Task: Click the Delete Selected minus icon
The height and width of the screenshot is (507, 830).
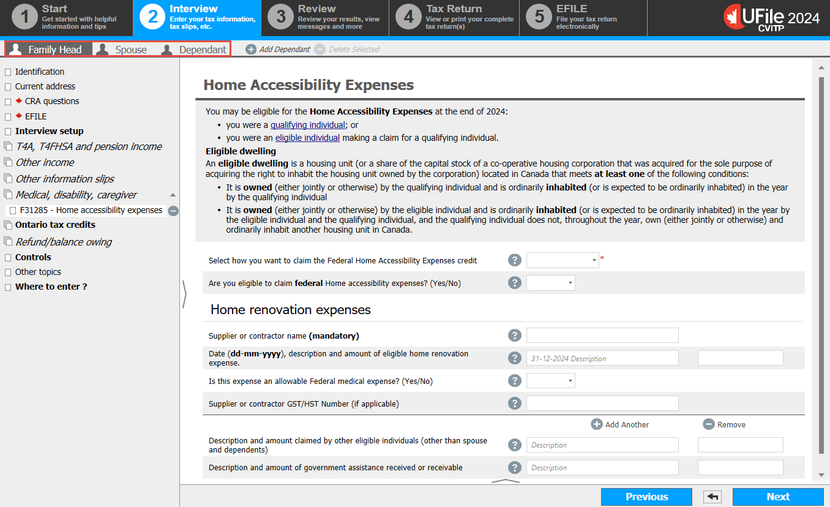Action: pos(320,49)
